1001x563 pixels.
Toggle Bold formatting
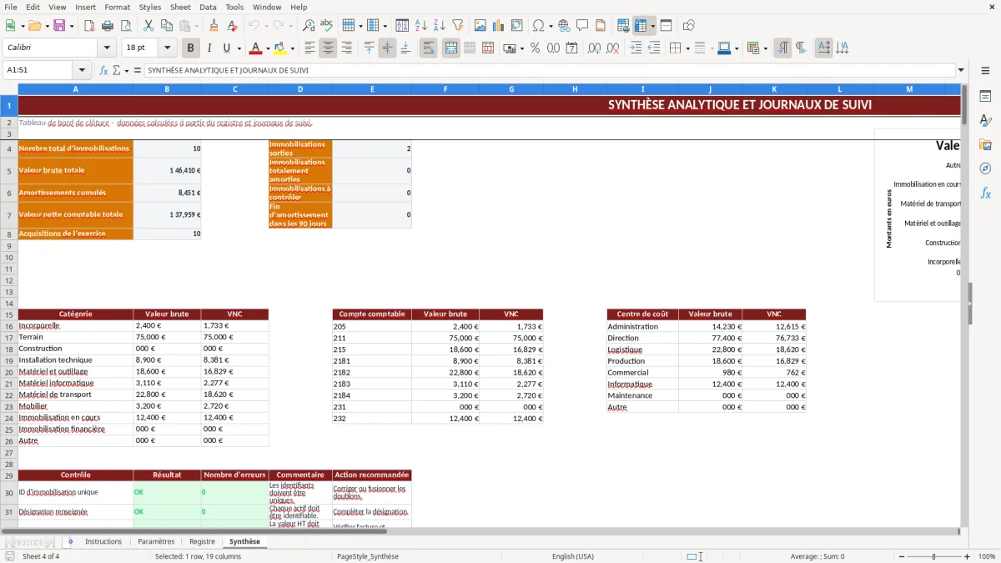[x=191, y=48]
